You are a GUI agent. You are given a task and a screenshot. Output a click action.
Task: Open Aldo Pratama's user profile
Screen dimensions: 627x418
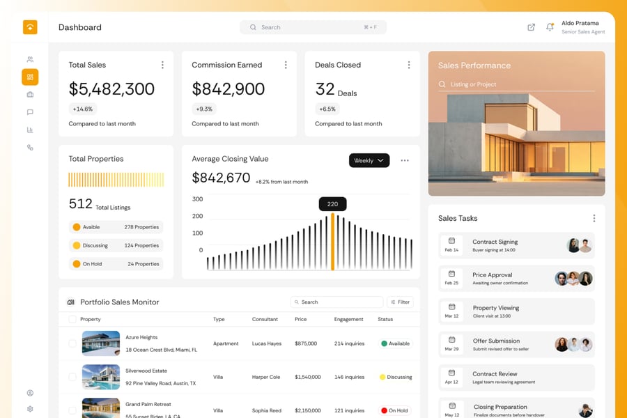point(582,27)
